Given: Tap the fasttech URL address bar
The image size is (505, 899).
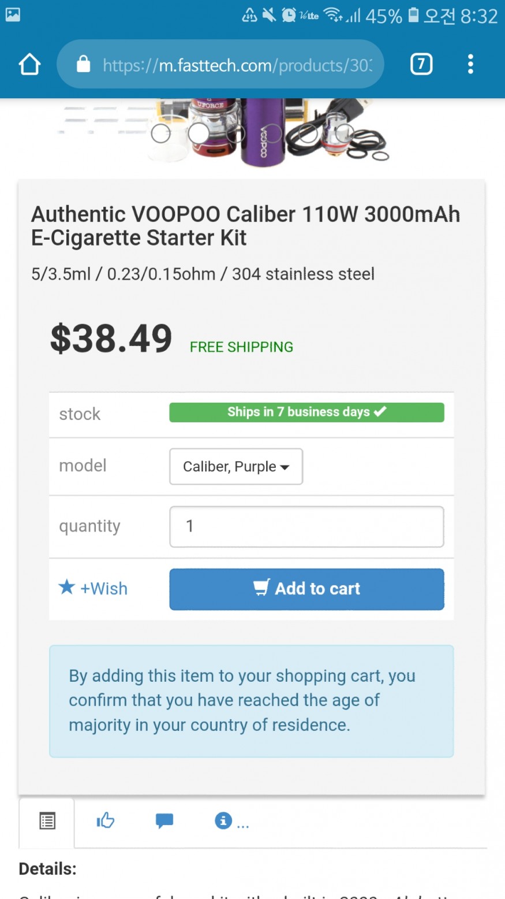Looking at the screenshot, I should pyautogui.click(x=237, y=65).
